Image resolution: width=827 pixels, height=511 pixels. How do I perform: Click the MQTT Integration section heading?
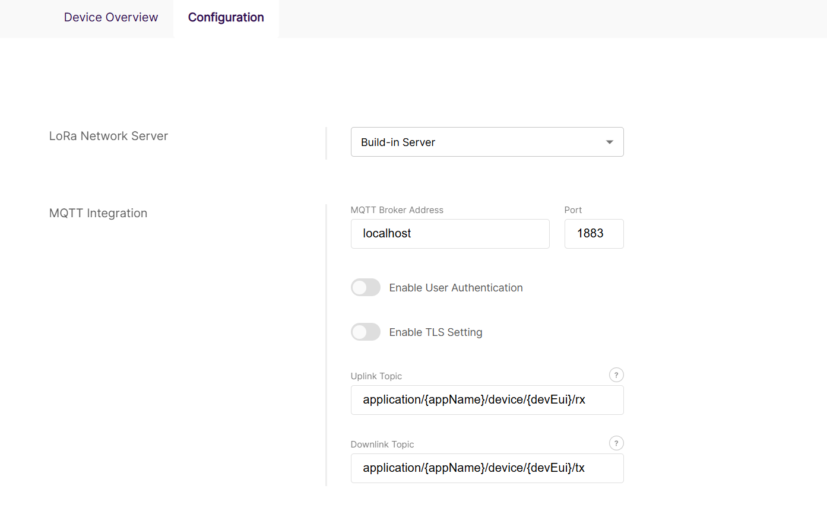tap(98, 213)
